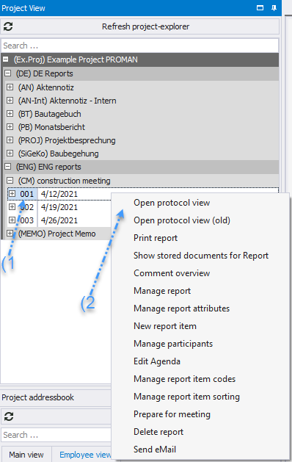292x462 pixels.
Task: Collapse the Example Project PROMAN node
Action: click(x=6, y=59)
